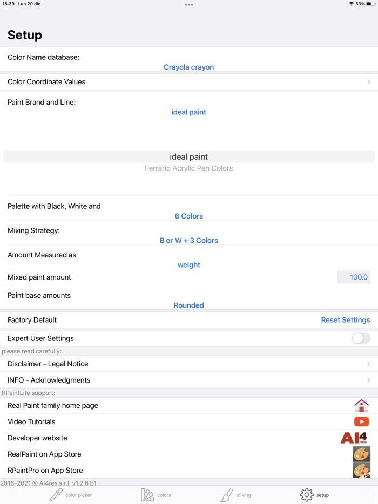Expand Color Coordinate Values chevron
Screen dimensions: 378x504
coord(369,81)
